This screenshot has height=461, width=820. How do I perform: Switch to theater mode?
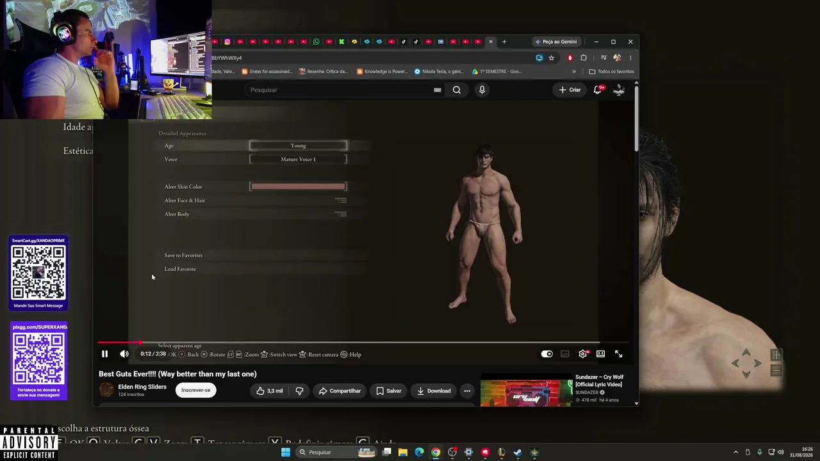(x=600, y=354)
